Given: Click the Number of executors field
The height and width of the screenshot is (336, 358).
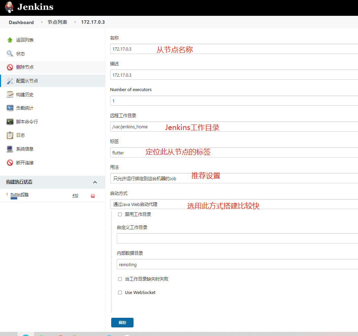Looking at the screenshot, I should pos(234,101).
